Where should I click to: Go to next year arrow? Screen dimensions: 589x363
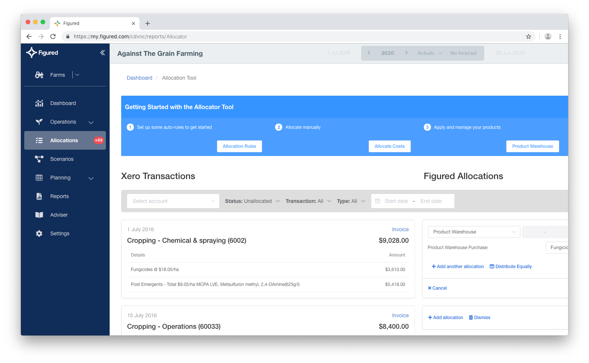coord(406,53)
